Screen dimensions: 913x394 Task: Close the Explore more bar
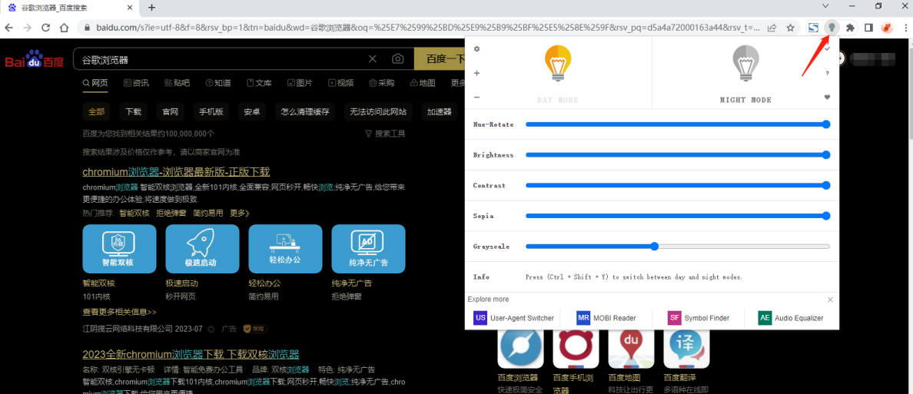coord(830,300)
